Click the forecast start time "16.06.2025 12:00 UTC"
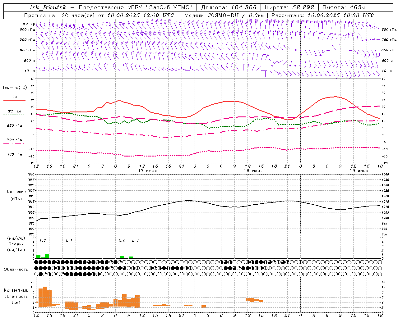Screen dimensions: 398x318 (141, 15)
